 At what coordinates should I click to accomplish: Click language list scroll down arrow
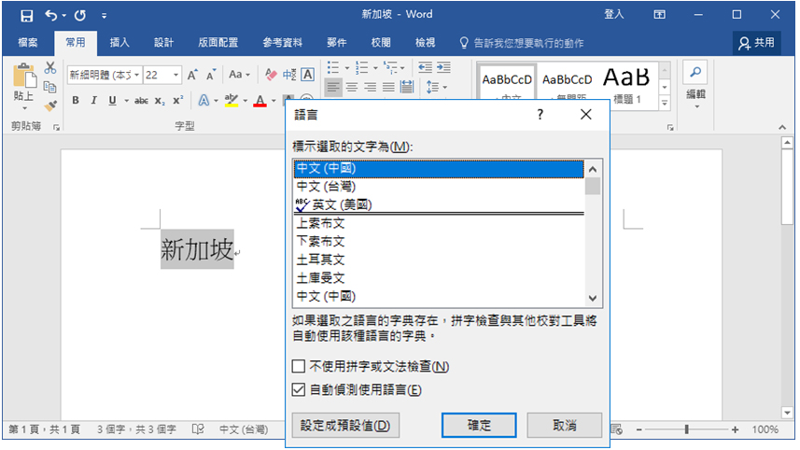coord(593,298)
